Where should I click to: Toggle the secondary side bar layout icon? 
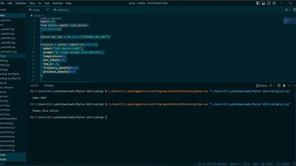point(269,3)
